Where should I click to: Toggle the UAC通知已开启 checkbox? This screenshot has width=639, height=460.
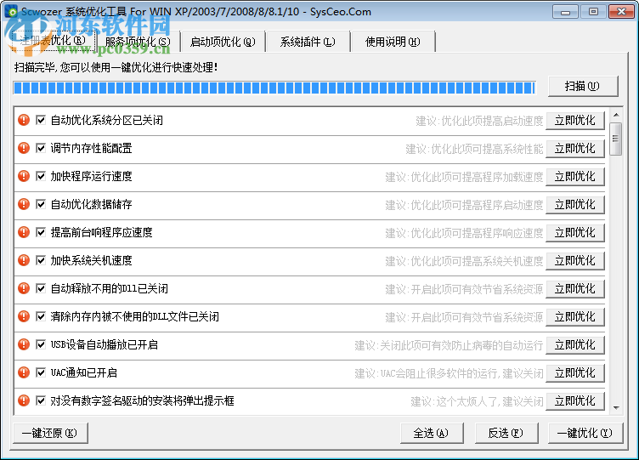click(x=40, y=372)
